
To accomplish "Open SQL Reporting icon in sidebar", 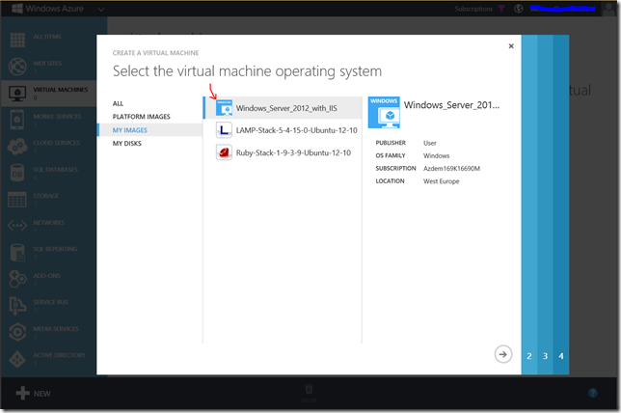I will [17, 253].
